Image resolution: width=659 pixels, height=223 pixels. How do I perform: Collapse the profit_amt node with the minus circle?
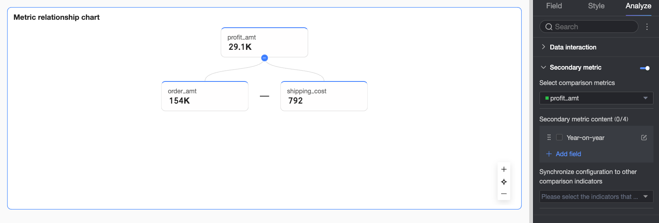(x=265, y=58)
